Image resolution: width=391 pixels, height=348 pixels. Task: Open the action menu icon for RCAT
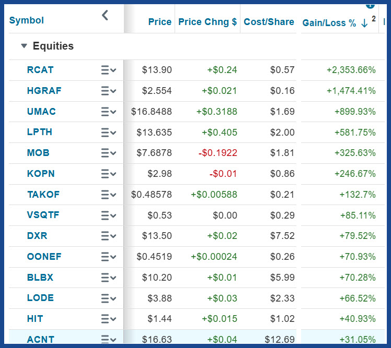(x=109, y=70)
